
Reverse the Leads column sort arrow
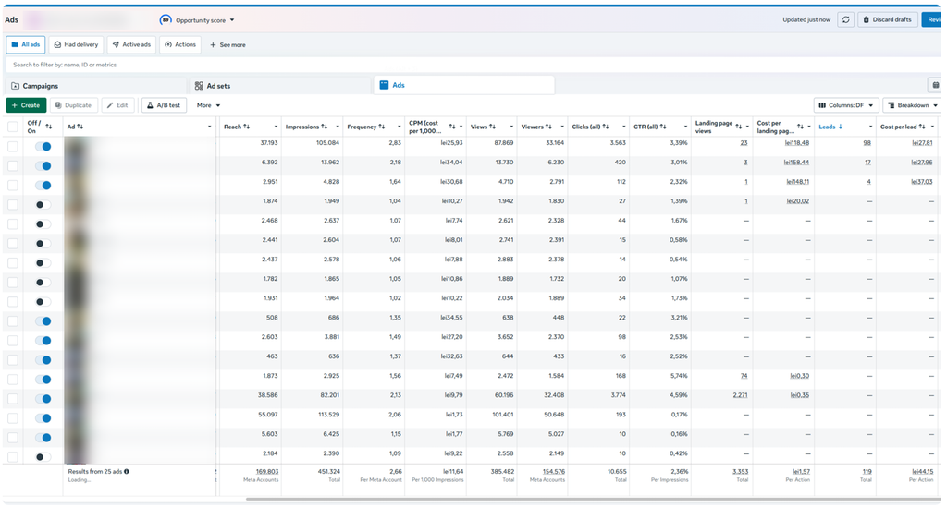click(840, 127)
